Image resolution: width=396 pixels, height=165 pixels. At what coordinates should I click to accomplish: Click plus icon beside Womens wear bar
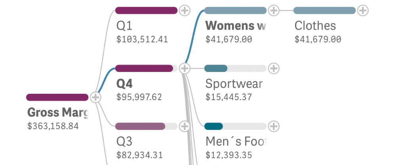point(274,10)
